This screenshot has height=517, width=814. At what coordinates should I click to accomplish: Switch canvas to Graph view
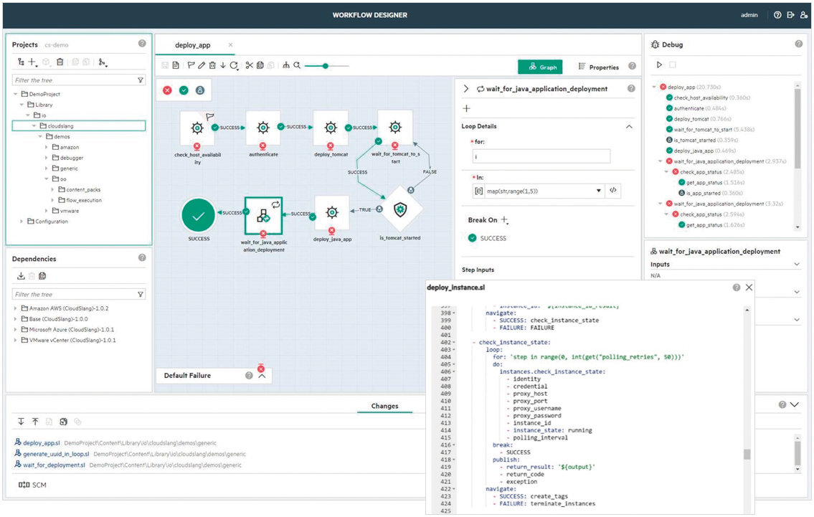point(541,67)
